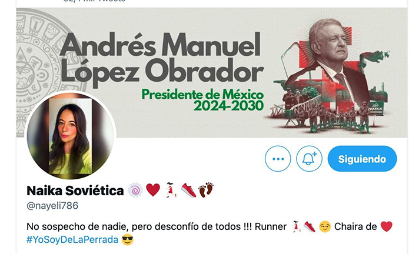Click the pink spiral emoji beside name
412x254 pixels.
click(135, 190)
